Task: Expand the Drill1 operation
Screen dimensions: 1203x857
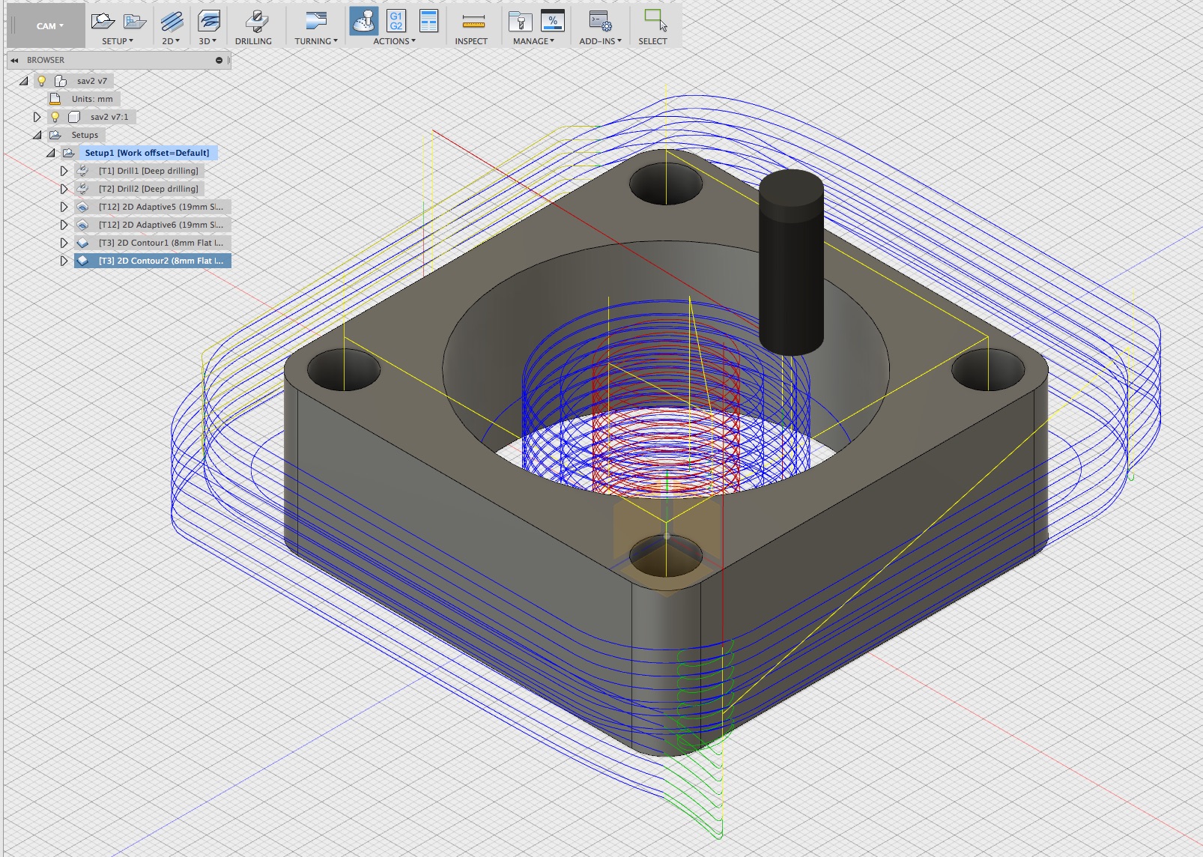Action: 64,171
